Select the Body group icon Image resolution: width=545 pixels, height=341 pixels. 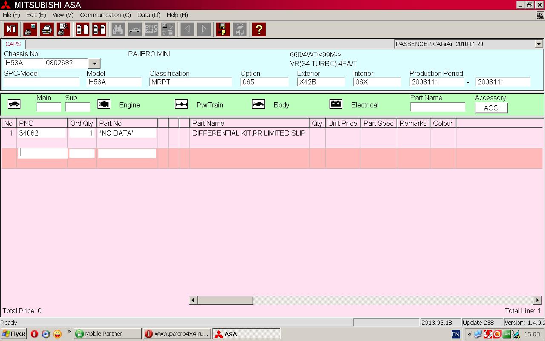[258, 104]
